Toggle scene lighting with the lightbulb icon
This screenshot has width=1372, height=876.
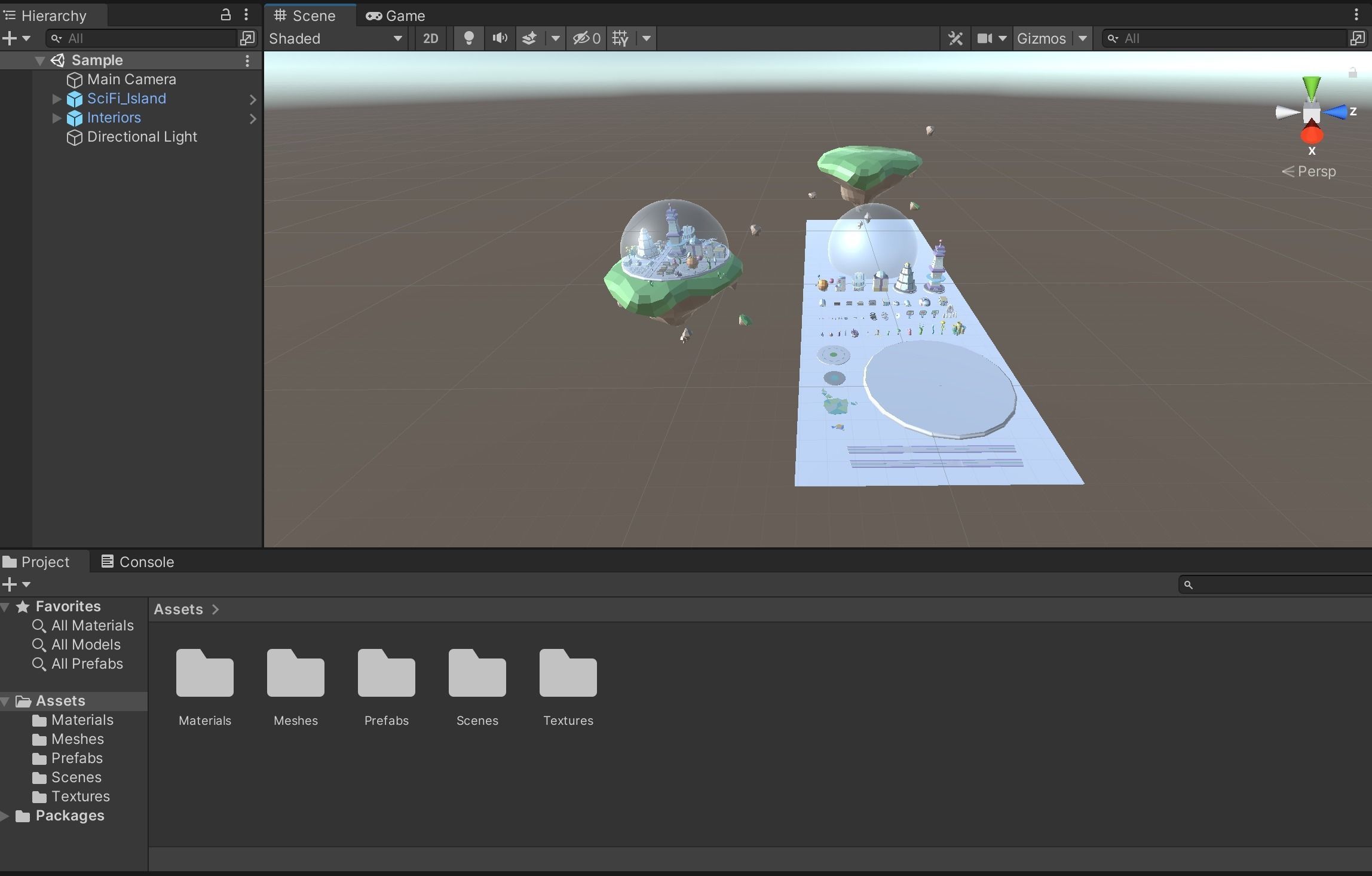[469, 38]
